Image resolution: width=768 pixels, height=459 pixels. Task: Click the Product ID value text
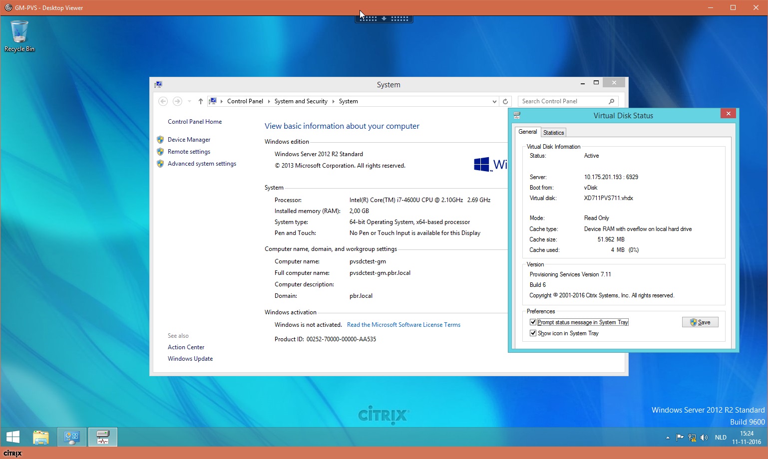point(341,339)
